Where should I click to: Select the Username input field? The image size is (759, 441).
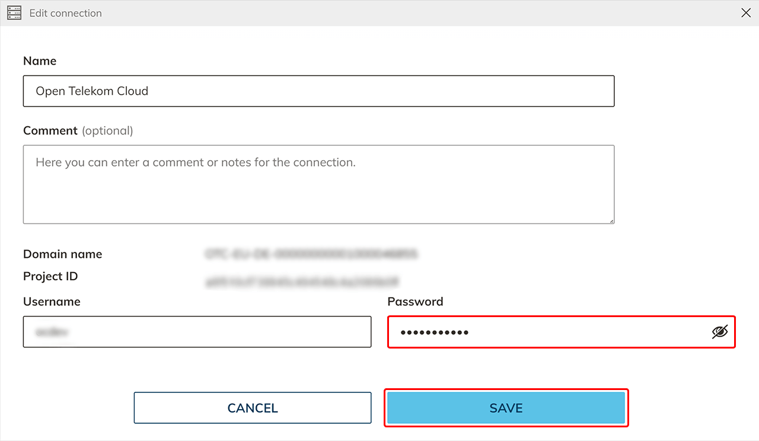(x=197, y=332)
